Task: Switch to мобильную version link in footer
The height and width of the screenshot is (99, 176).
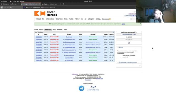Action: [100, 79]
